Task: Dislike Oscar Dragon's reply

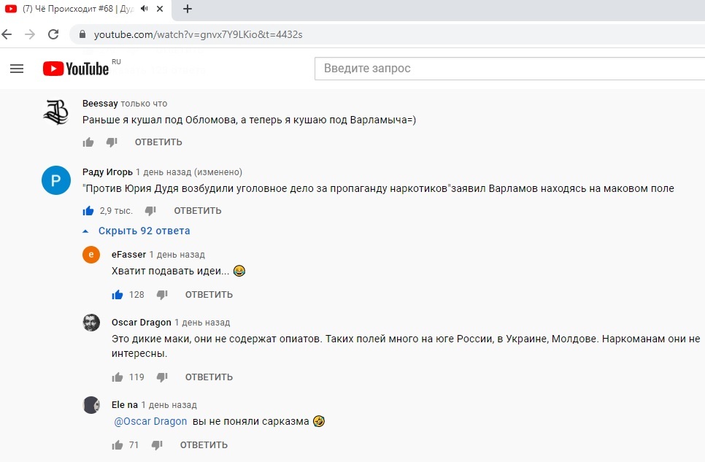Action: [x=162, y=377]
